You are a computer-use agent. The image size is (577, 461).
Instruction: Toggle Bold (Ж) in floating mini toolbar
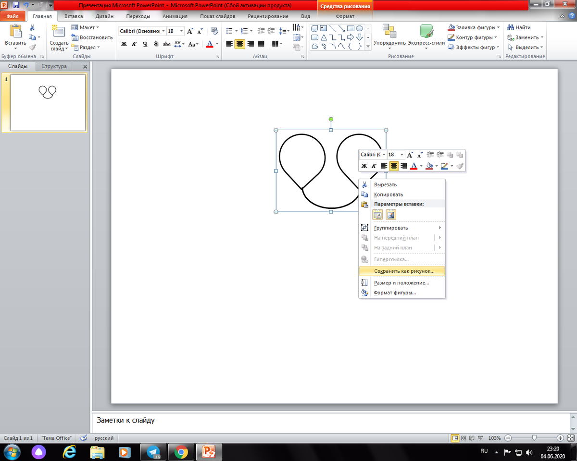(x=364, y=166)
